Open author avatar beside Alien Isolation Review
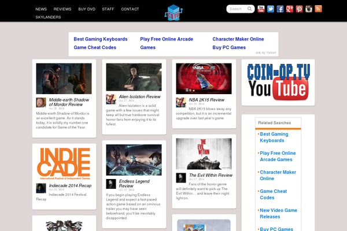 click(111, 99)
